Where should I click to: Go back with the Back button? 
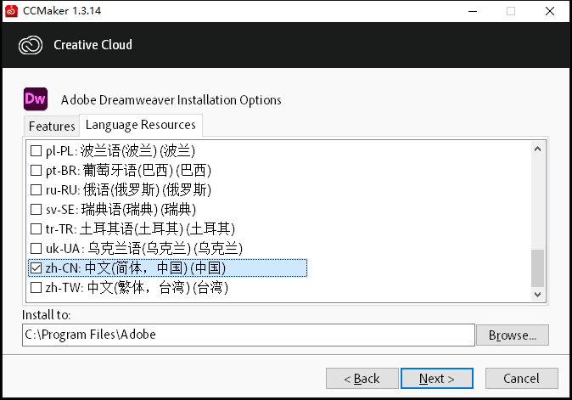tap(362, 379)
